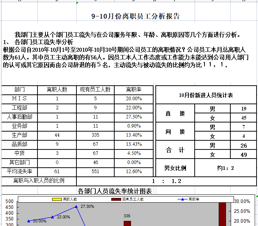Select the 20.00% rate cell for MIS
This screenshot has width=258, height=226.
point(134,99)
